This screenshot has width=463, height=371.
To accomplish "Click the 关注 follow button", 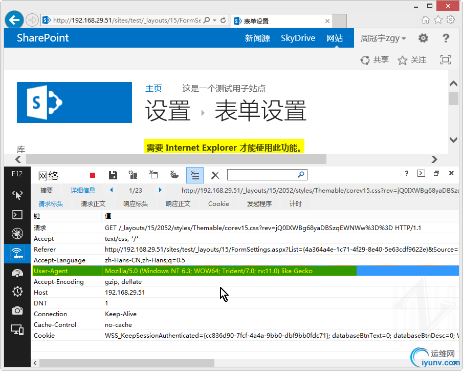I will coord(412,60).
